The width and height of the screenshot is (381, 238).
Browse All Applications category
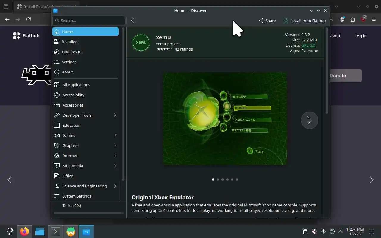pos(85,85)
